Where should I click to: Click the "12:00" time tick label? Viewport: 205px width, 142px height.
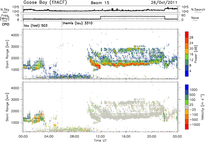point(100,137)
